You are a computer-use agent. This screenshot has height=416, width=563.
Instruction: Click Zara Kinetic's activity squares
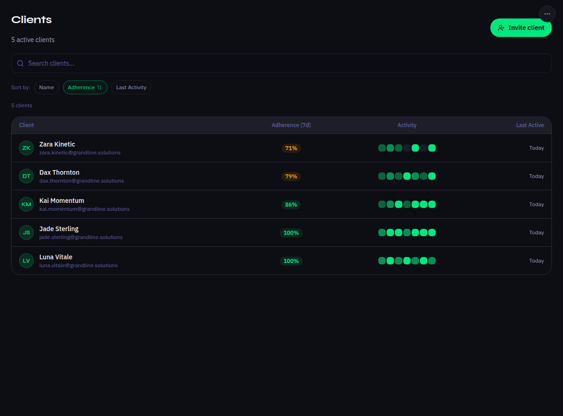click(x=407, y=148)
